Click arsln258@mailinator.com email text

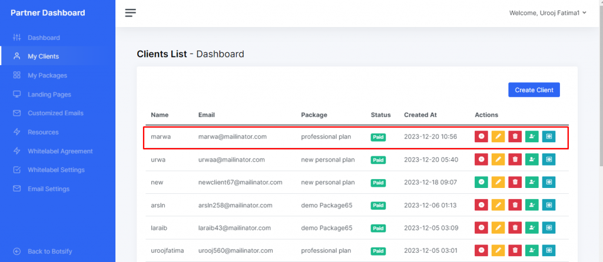click(236, 205)
